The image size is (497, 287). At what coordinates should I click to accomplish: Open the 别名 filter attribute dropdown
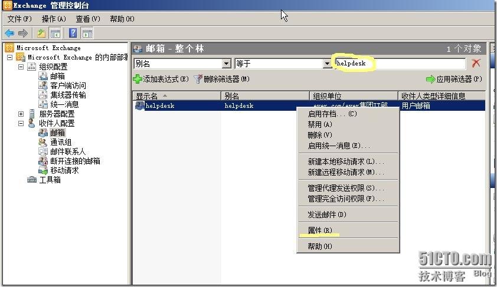(x=226, y=64)
